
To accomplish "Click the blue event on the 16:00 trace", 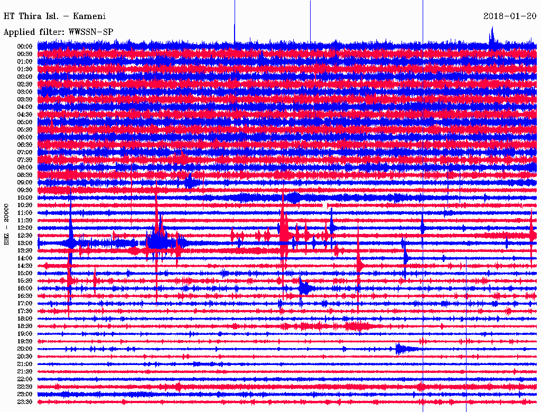I will pyautogui.click(x=304, y=288).
